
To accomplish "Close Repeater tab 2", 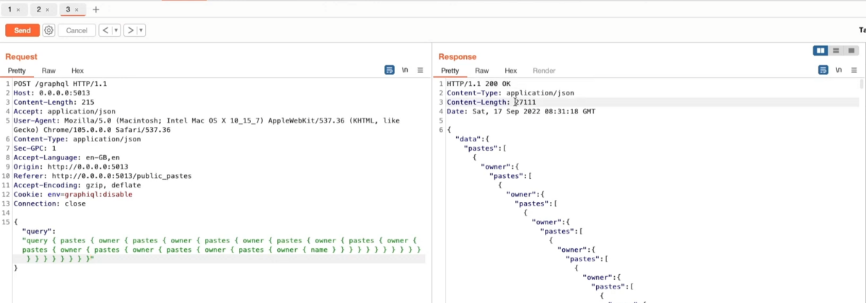I will [x=48, y=10].
